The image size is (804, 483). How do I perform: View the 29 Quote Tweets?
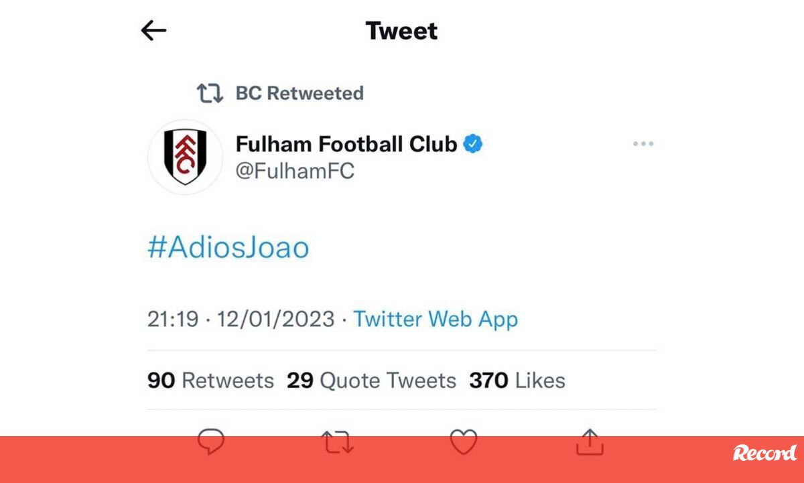click(x=371, y=381)
